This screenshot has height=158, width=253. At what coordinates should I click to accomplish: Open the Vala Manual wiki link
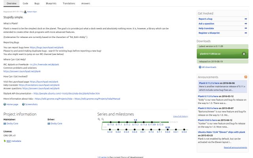coord(97,99)
